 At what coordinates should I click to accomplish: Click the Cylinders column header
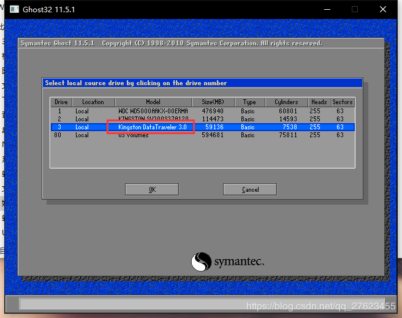pyautogui.click(x=286, y=102)
